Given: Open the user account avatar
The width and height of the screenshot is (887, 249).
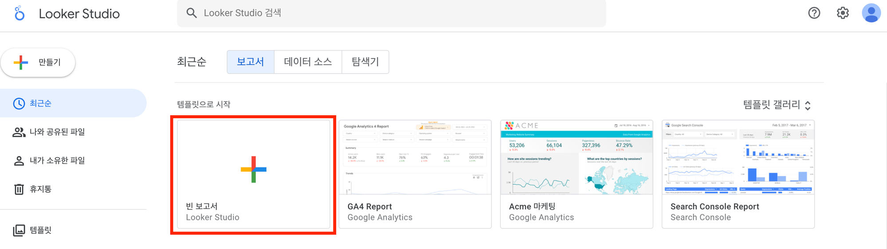Looking at the screenshot, I should click(x=871, y=13).
